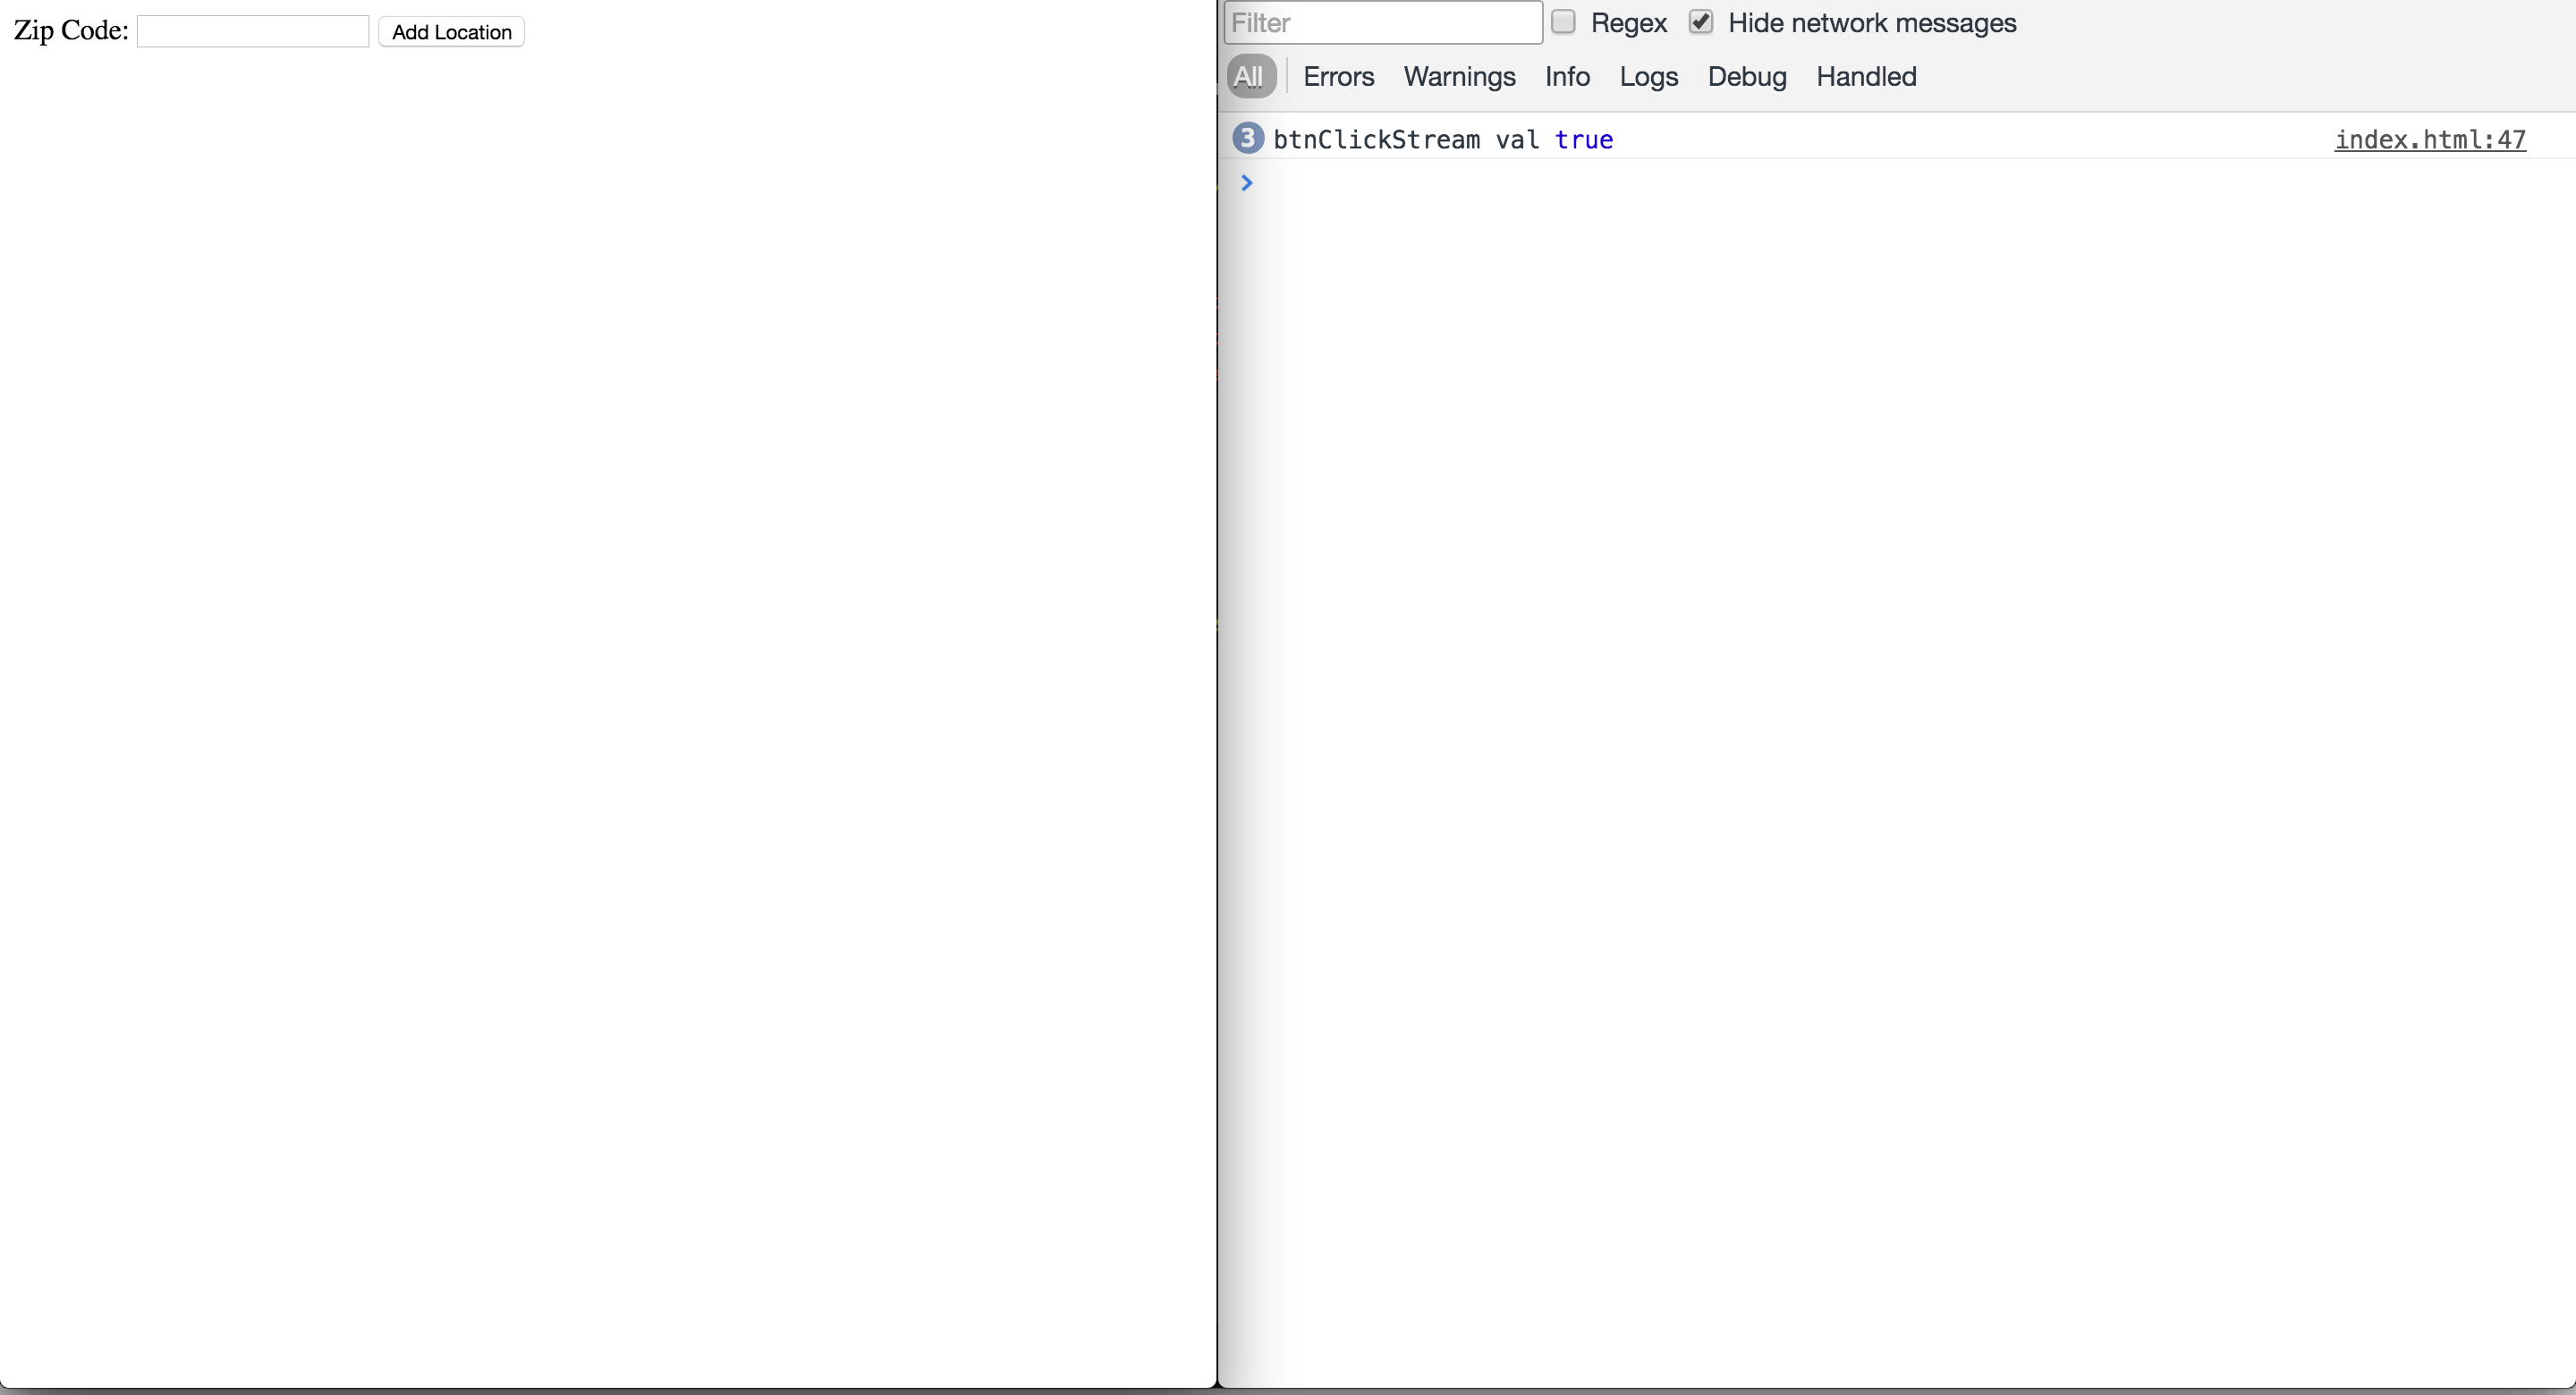Uncheck Hide network messages checkbox

[x=1700, y=22]
